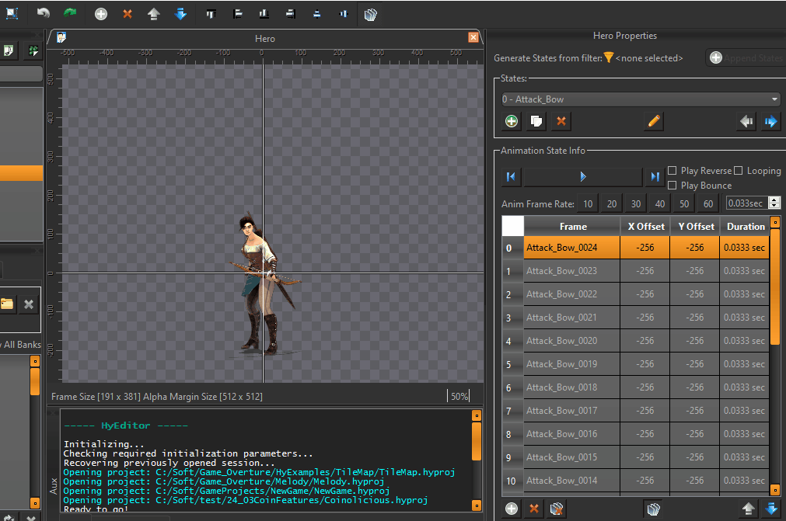
Task: Check the Play Bounce box
Action: tap(672, 185)
